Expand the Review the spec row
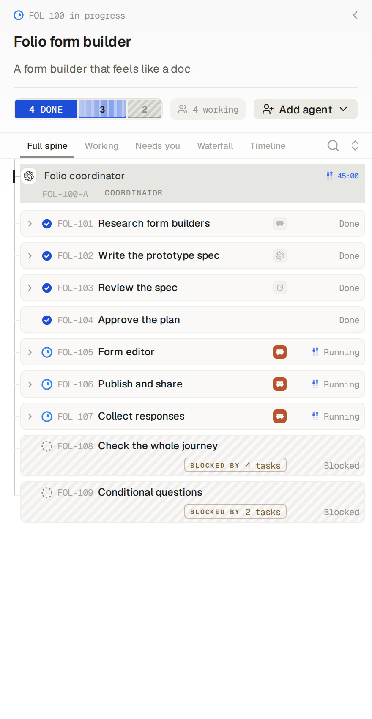Viewport: 372px width, 719px height. pyautogui.click(x=30, y=288)
